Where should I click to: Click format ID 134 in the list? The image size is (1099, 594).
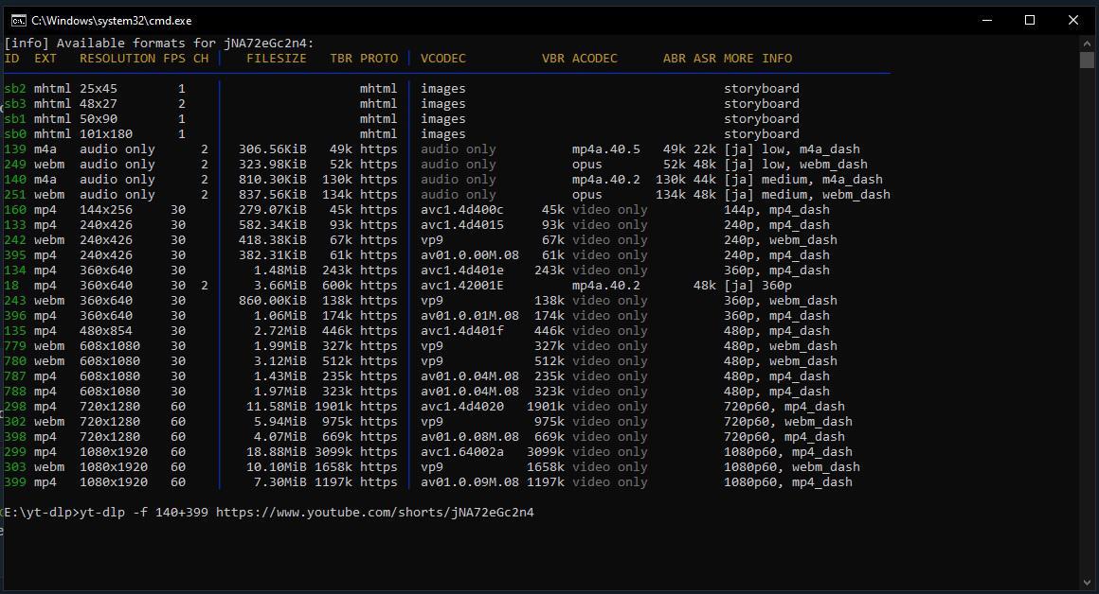point(15,271)
